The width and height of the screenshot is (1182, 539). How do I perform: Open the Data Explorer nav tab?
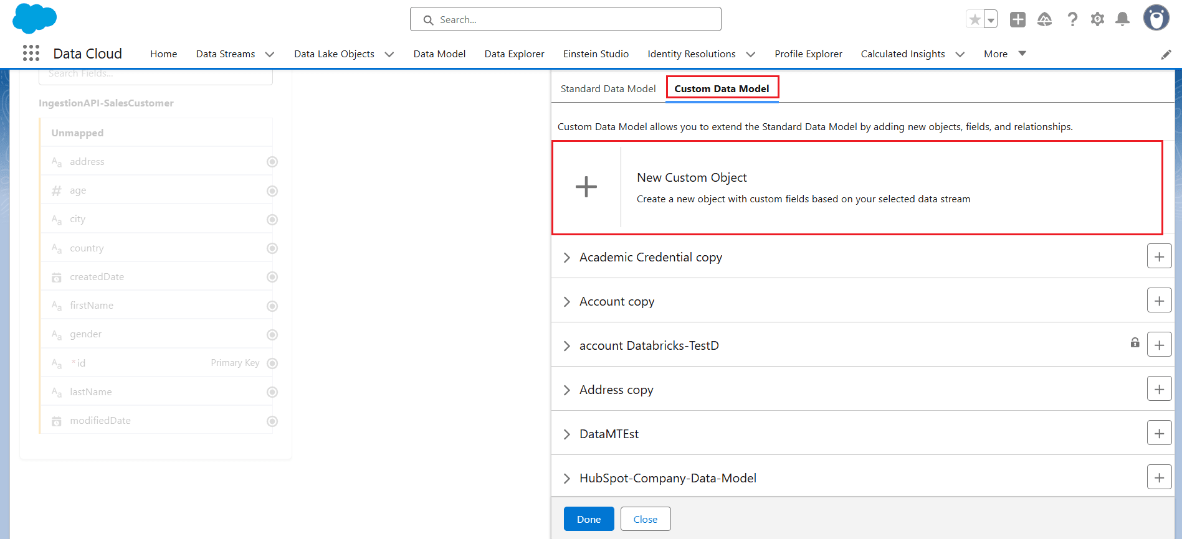coord(514,54)
